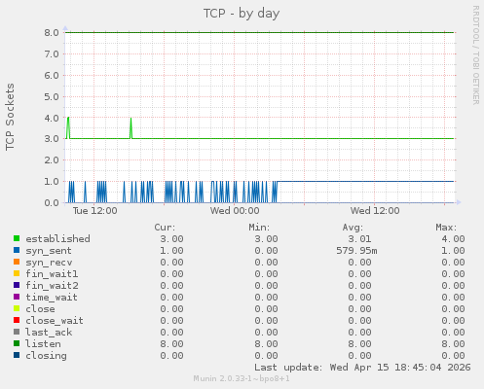Click the 'TCP Sockets' vertical axis label
484x389 pixels.
tap(11, 117)
